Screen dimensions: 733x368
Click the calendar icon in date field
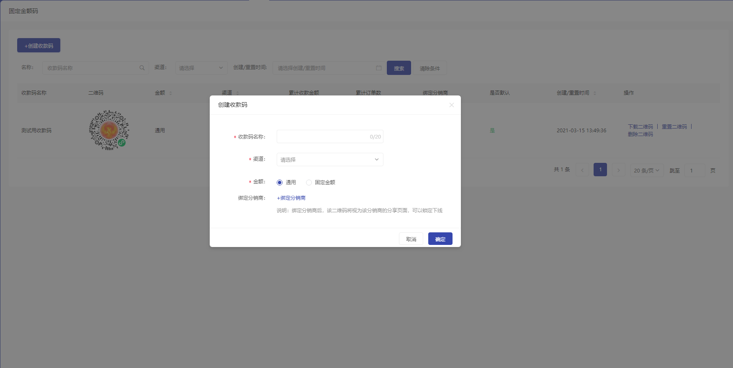coord(379,68)
